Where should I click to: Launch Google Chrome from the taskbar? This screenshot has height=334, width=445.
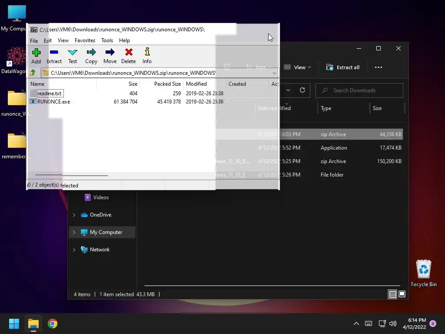(53, 324)
